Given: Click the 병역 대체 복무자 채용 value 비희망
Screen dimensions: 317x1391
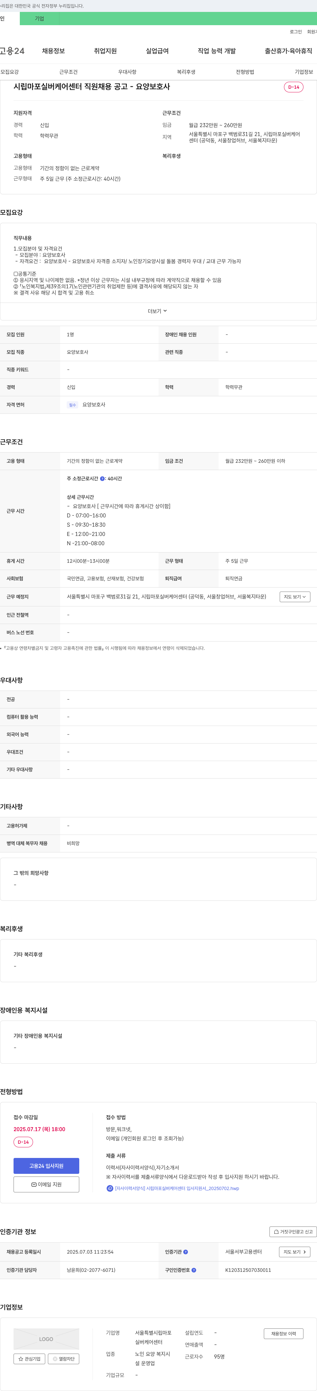Looking at the screenshot, I should click(x=73, y=843).
